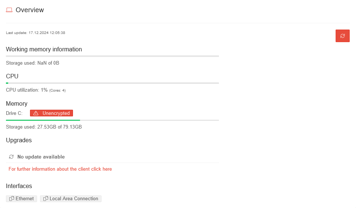
Task: Click the CPU utilization 1% text
Action: pos(27,90)
